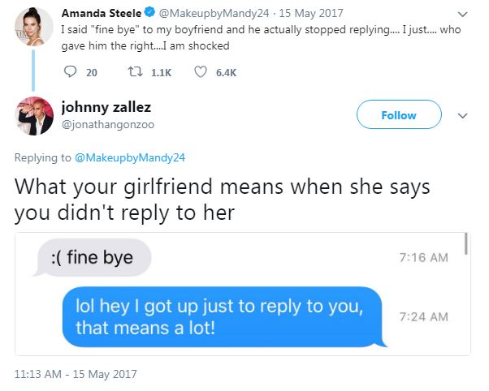This screenshot has width=489, height=391.
Task: Open the @MakeupbyMandy24 reply mention link
Action: (x=130, y=157)
